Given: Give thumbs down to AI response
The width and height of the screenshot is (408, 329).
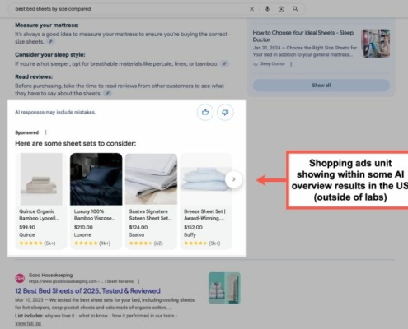Looking at the screenshot, I should [x=225, y=112].
